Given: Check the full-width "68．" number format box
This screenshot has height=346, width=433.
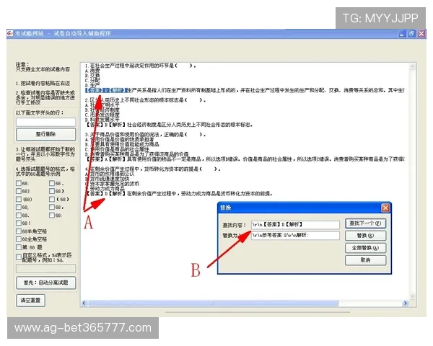Looking at the screenshot, I should [52, 183].
